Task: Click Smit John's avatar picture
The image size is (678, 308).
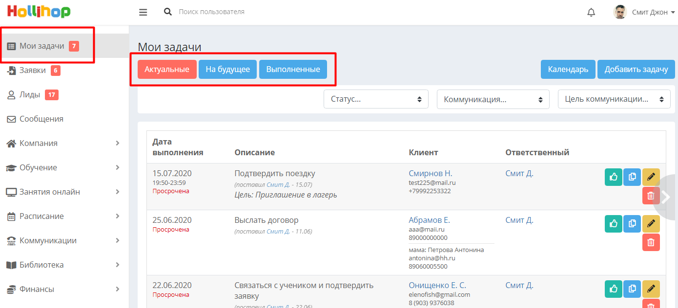Action: [620, 12]
